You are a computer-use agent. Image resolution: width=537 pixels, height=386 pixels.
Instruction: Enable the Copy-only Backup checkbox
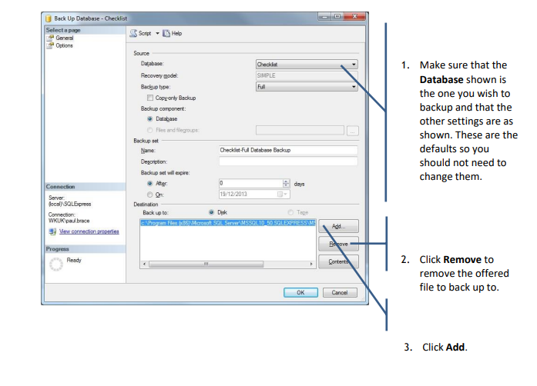(150, 98)
